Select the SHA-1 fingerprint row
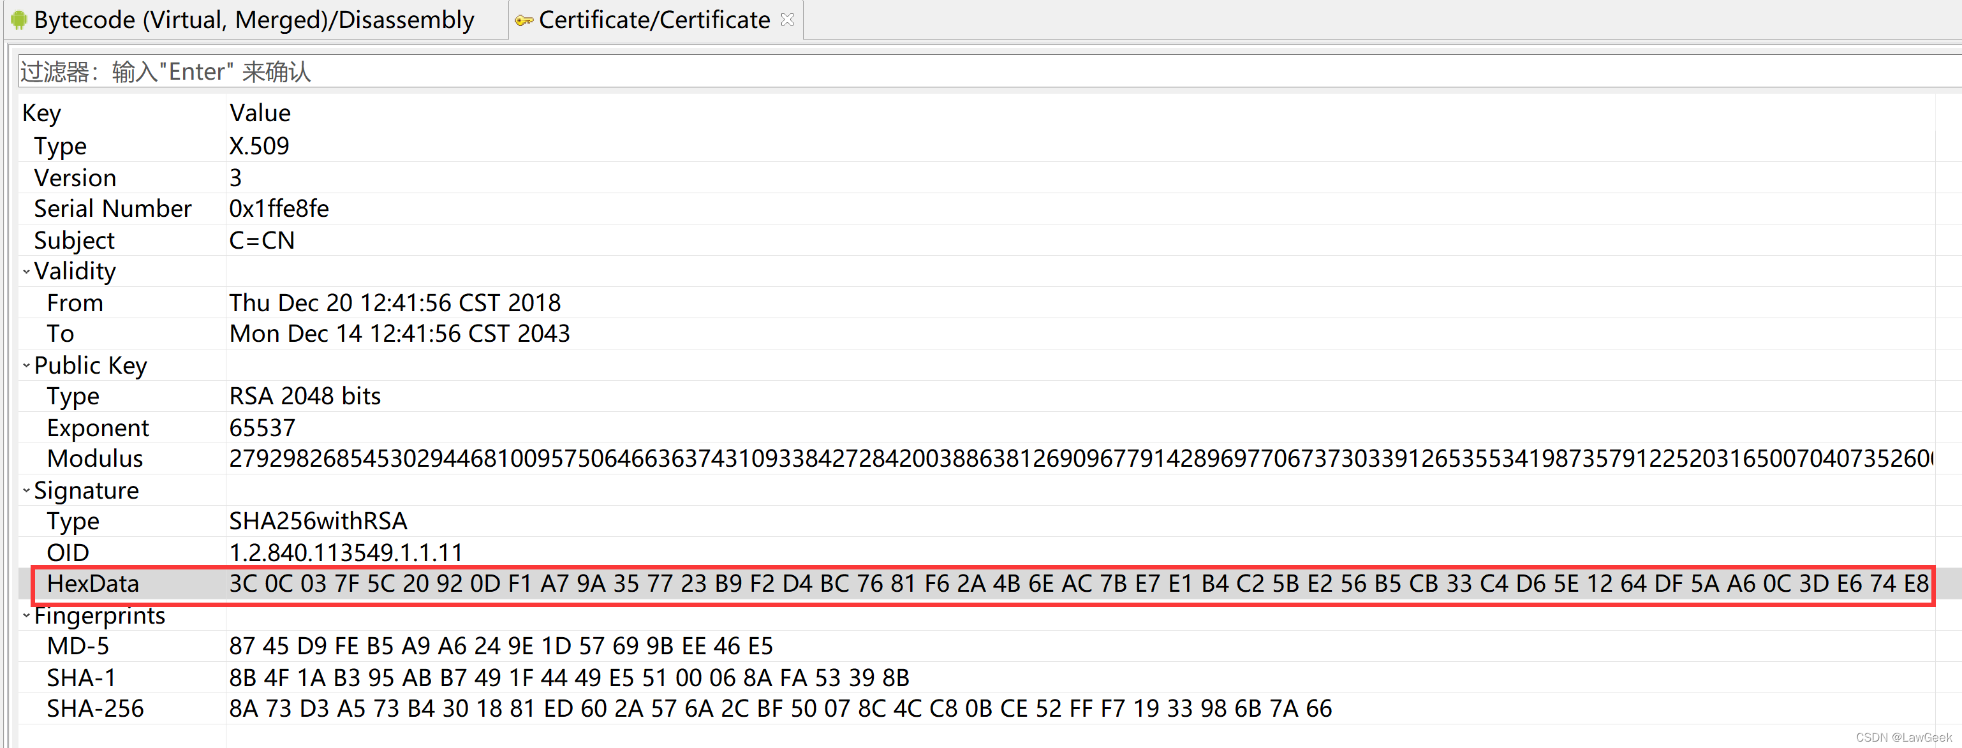Viewport: 1962px width, 748px height. (x=977, y=677)
